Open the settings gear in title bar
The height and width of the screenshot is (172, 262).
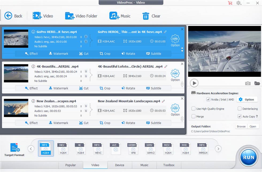(238, 3)
